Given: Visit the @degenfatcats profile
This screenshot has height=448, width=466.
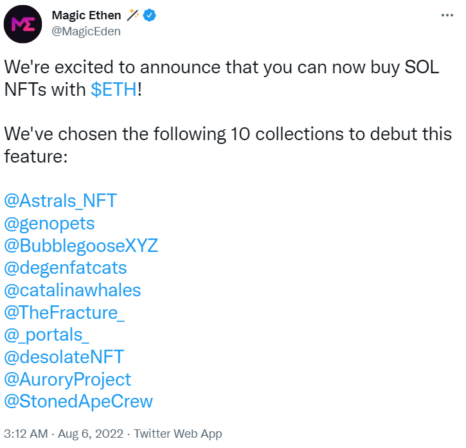Looking at the screenshot, I should click(x=66, y=267).
